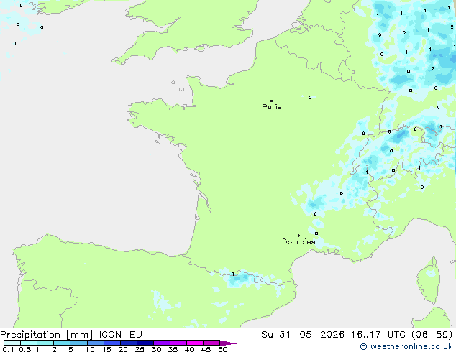The height and width of the screenshot is (352, 456).
Task: Pick the 15–20 mm legend swatch
Action: (x=112, y=343)
